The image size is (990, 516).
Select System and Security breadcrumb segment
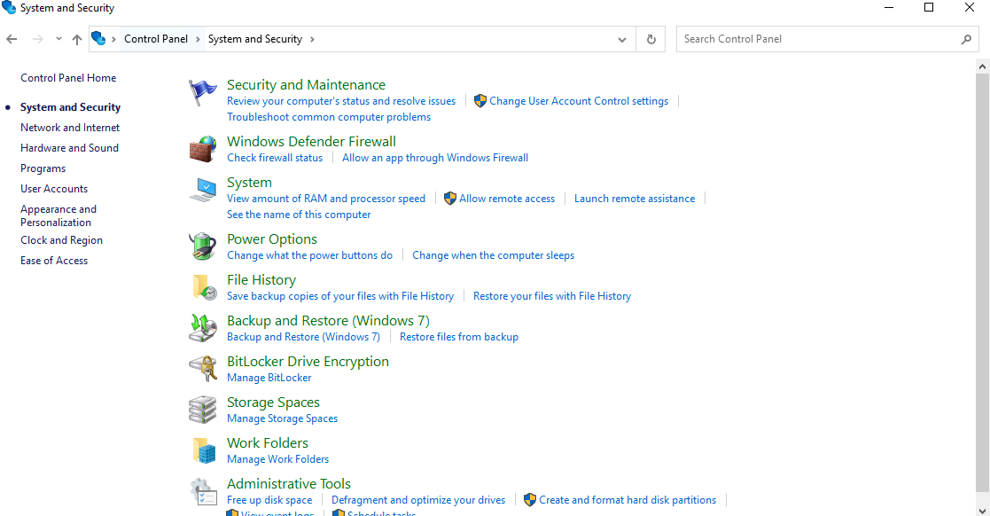point(255,38)
